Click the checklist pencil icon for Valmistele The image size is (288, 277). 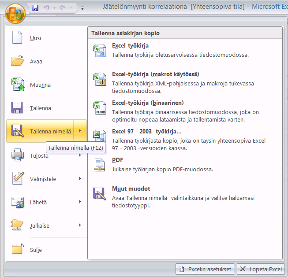pos(18,178)
